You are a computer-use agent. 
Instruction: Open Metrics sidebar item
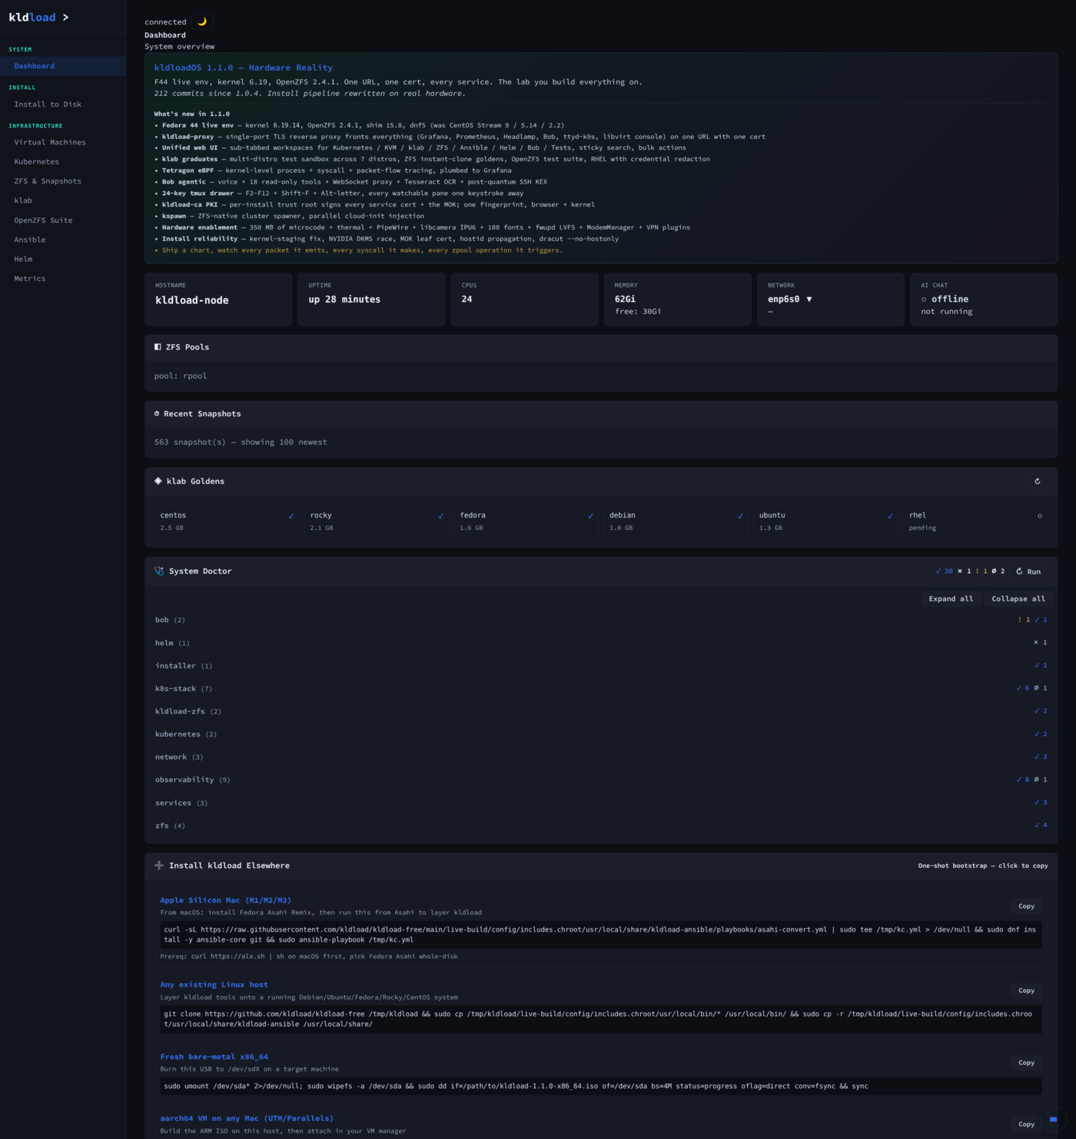[x=63, y=279]
